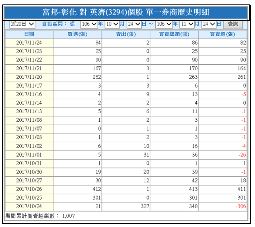Select the date cell 2017/11/07
255x227 pixels.
(29, 129)
